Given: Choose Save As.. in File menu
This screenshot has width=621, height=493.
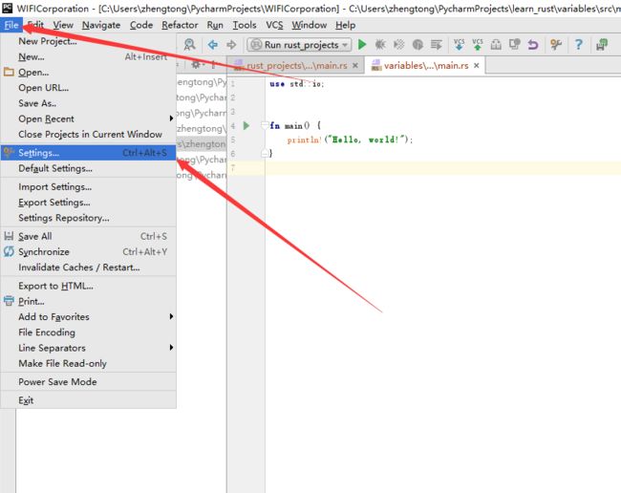Looking at the screenshot, I should 88,103.
